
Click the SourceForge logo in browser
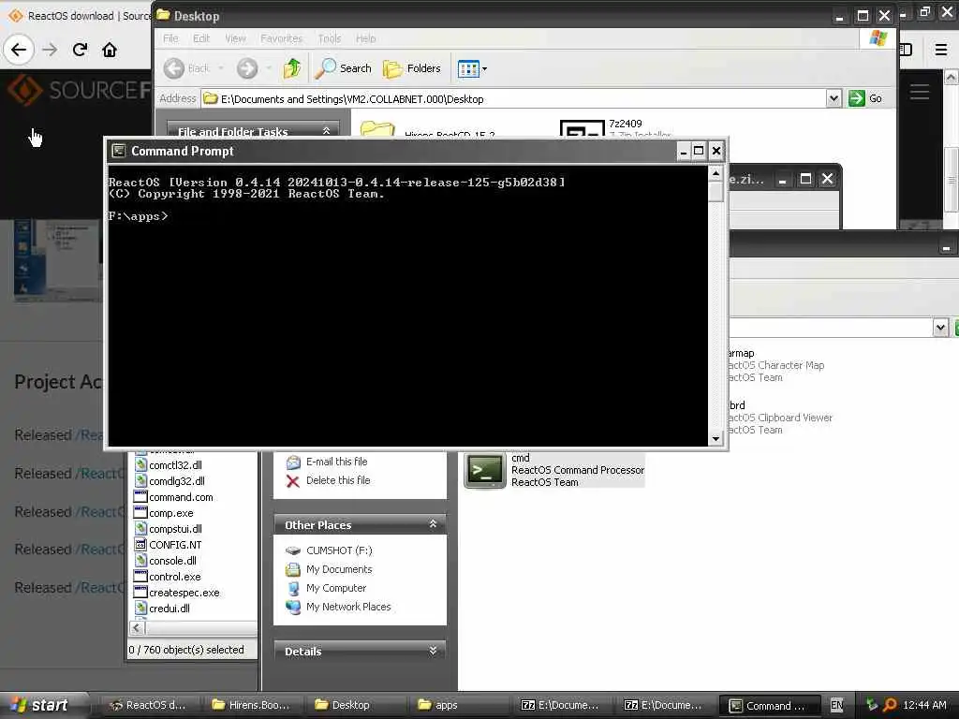(79, 91)
